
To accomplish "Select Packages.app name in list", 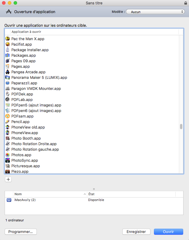I will point(23,55).
